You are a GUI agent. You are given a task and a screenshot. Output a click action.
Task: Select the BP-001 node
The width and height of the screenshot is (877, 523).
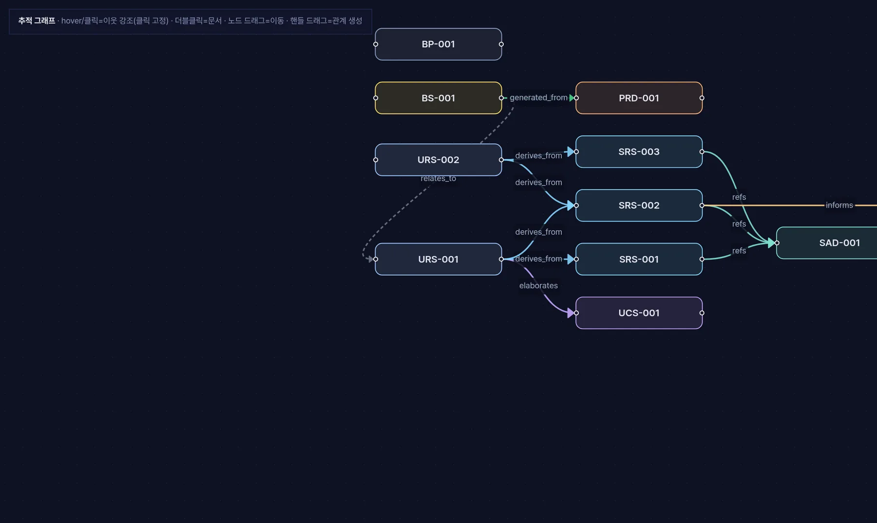coord(438,44)
